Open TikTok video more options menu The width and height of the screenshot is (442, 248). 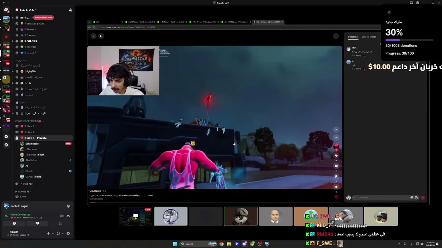tap(336, 36)
